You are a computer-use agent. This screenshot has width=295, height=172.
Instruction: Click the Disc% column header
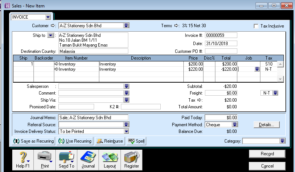coord(209,58)
